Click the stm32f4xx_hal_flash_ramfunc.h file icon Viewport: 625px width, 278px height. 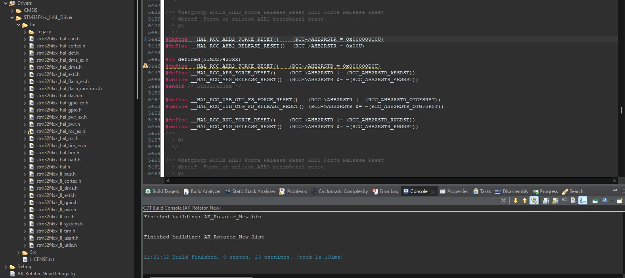[x=31, y=89]
